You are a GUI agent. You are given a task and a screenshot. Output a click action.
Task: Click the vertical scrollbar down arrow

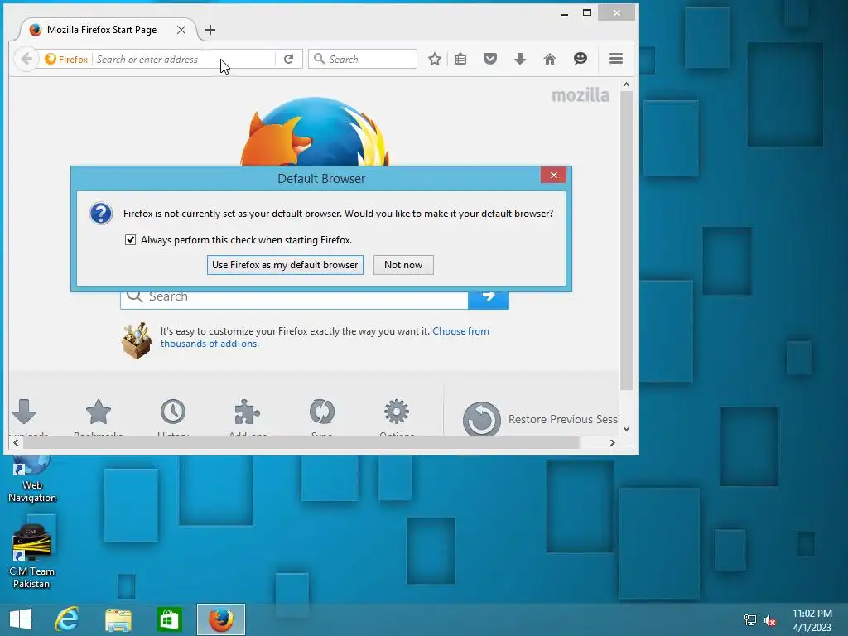click(x=626, y=429)
